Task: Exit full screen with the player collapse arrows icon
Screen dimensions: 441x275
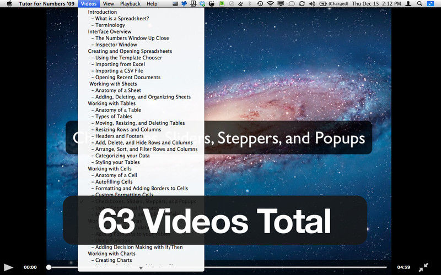Action: pyautogui.click(x=423, y=267)
